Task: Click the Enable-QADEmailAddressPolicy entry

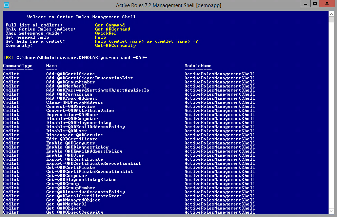Action: pos(84,152)
